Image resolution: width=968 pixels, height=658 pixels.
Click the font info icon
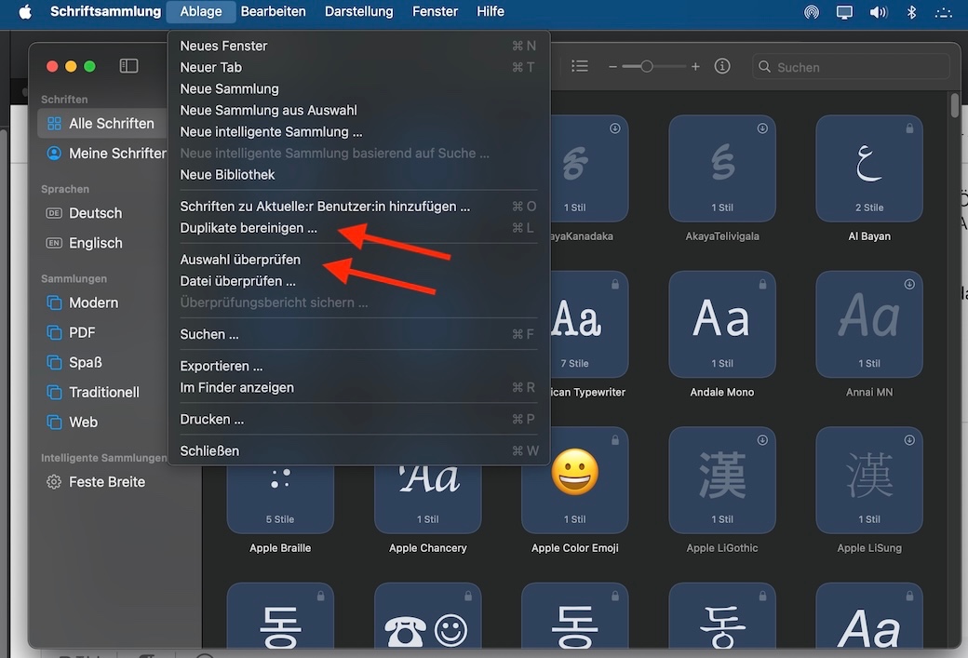(721, 67)
